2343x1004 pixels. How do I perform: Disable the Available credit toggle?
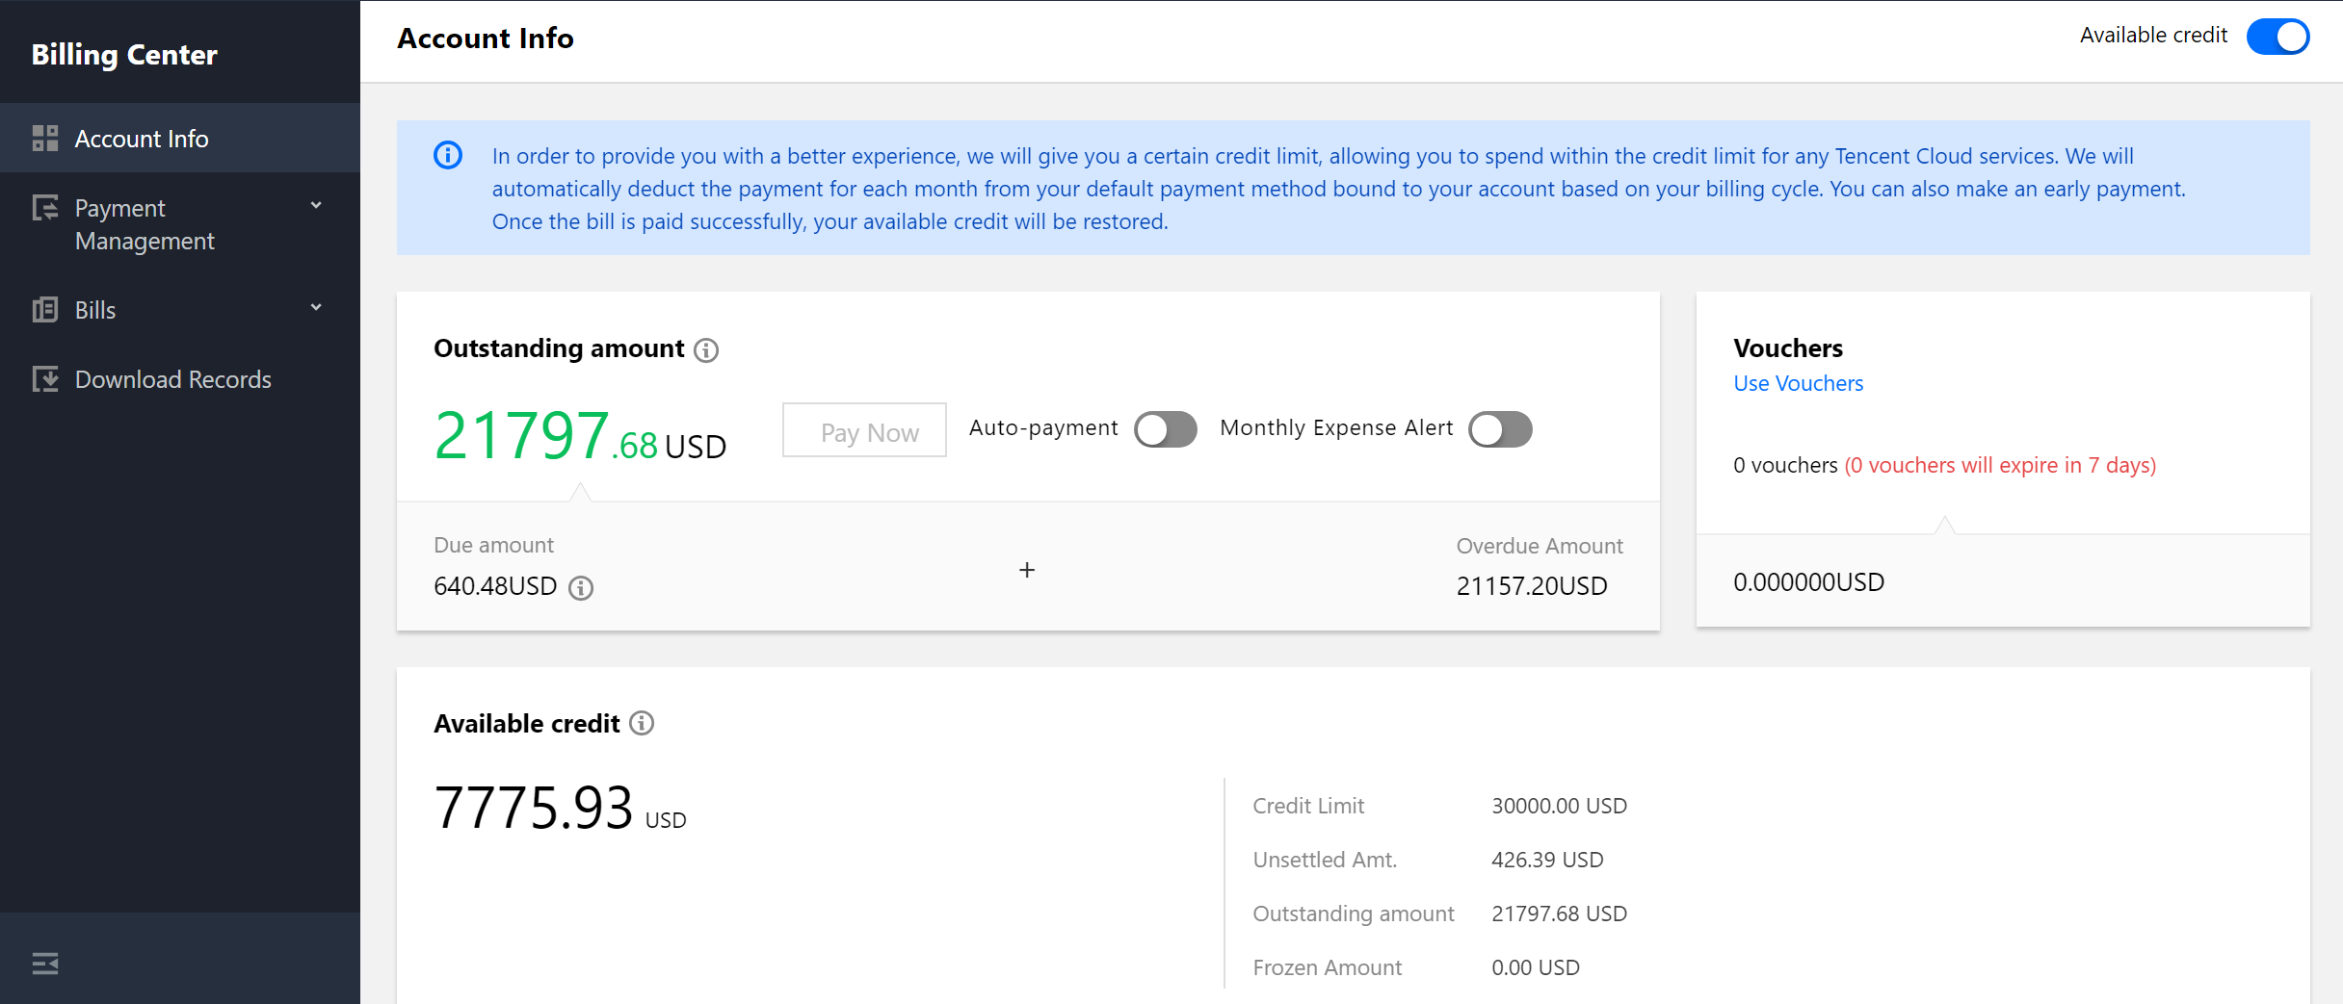[x=2277, y=37]
